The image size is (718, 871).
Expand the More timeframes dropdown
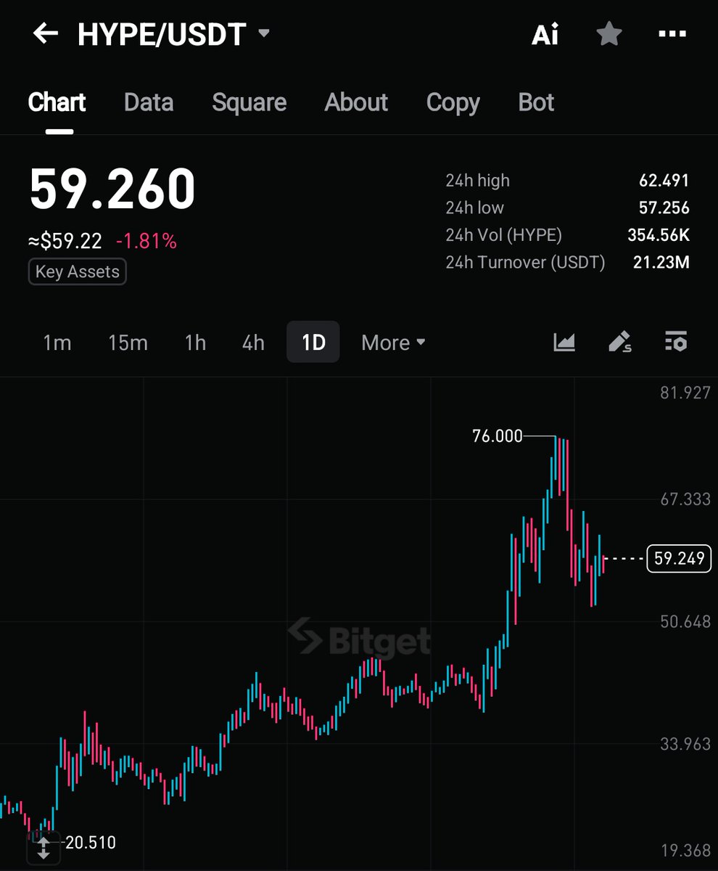pyautogui.click(x=393, y=342)
